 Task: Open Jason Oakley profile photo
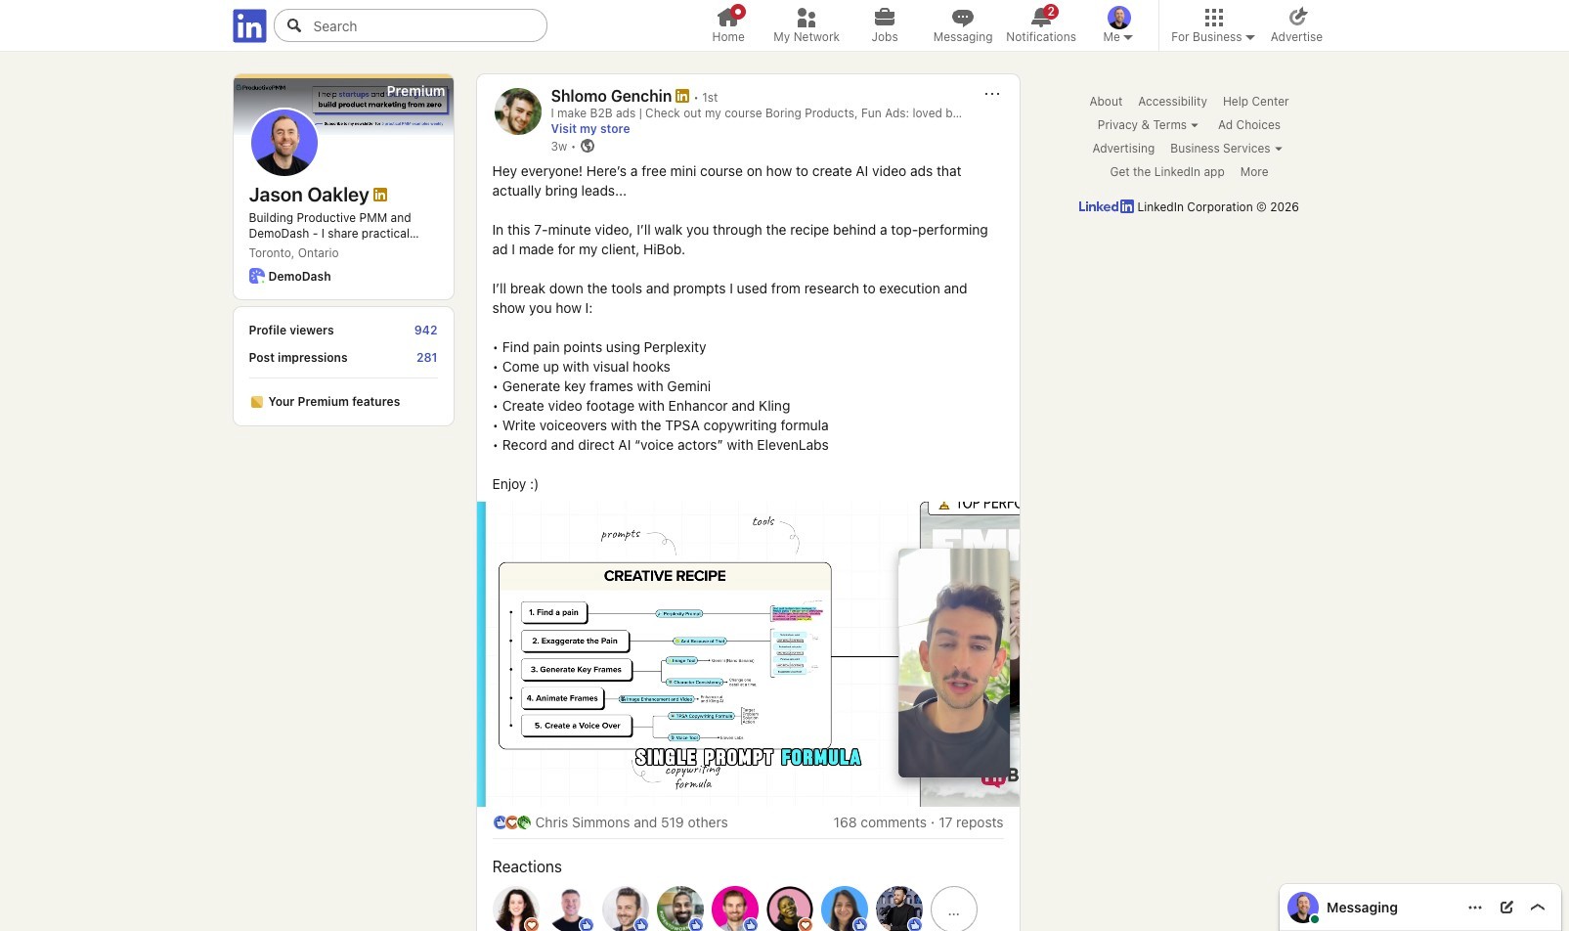(284, 142)
